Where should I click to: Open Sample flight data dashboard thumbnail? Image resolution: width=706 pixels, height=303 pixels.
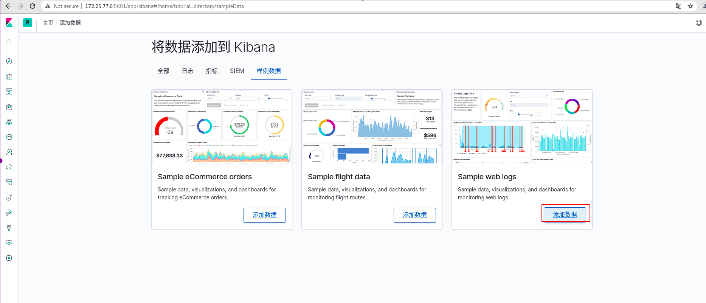[x=372, y=126]
